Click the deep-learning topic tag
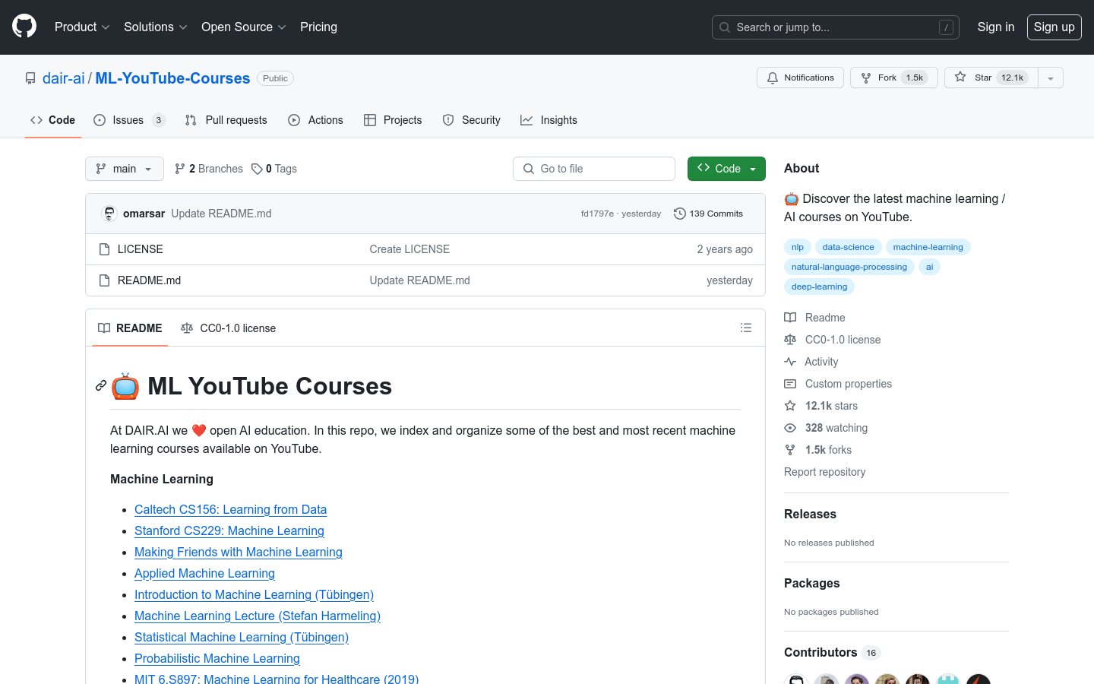1094x684 pixels. pos(819,287)
